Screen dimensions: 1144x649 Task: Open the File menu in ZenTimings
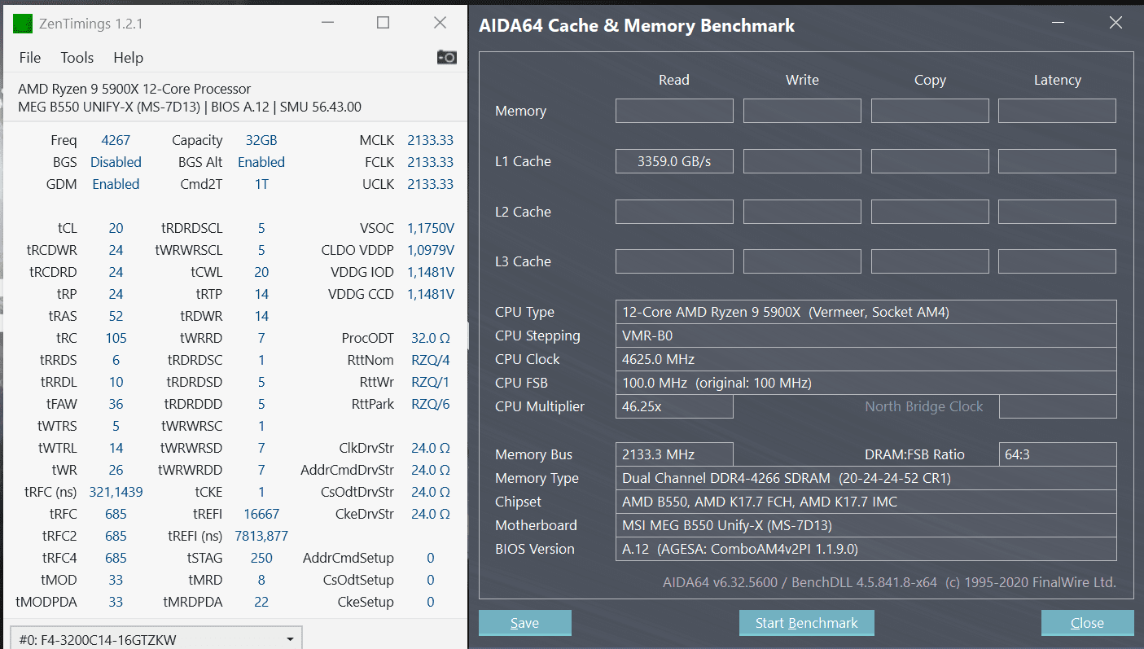[29, 58]
